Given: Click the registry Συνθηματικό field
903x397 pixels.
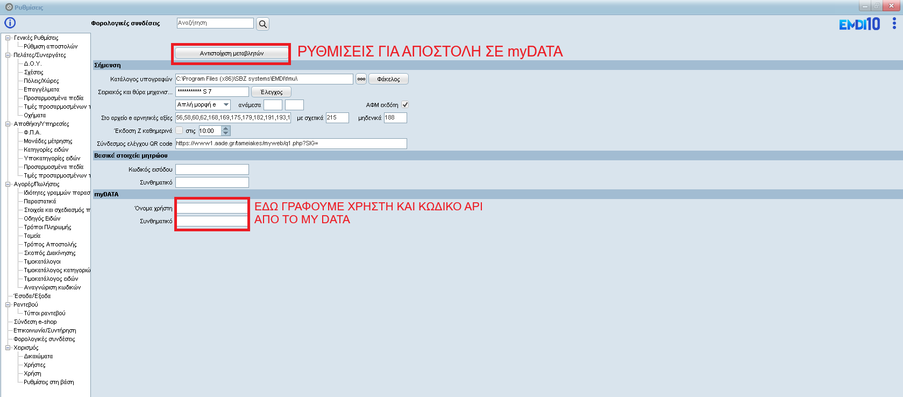Looking at the screenshot, I should (212, 182).
